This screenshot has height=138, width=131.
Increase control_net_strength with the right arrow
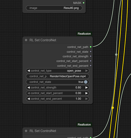point(86,87)
